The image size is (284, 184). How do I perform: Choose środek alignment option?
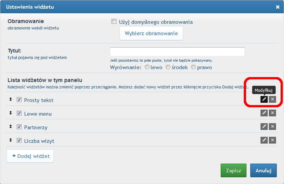168,67
